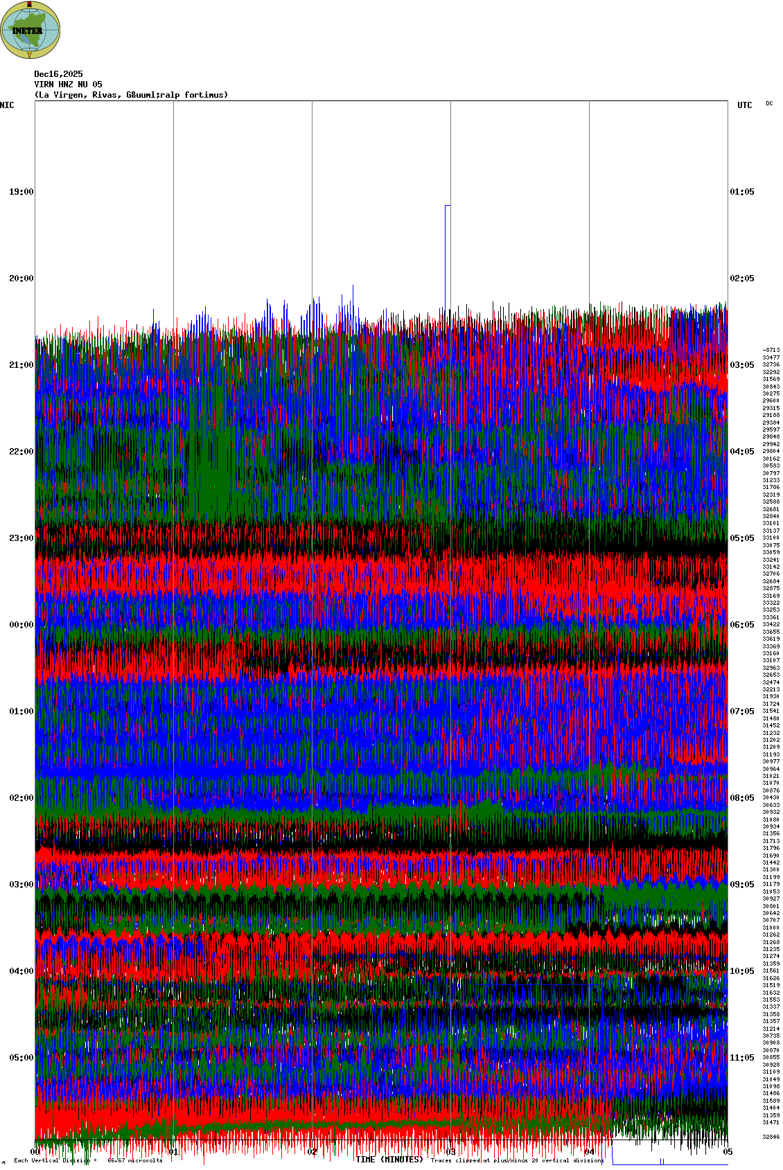The height and width of the screenshot is (1170, 783).
Task: Select the 02:05 UTC time label
Action: (x=742, y=278)
